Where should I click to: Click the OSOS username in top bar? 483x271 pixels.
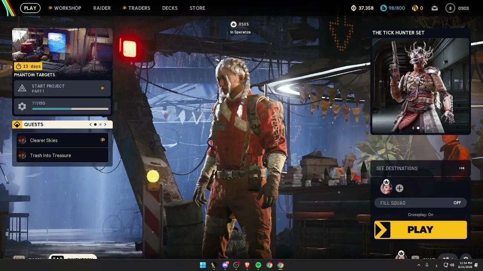[464, 8]
